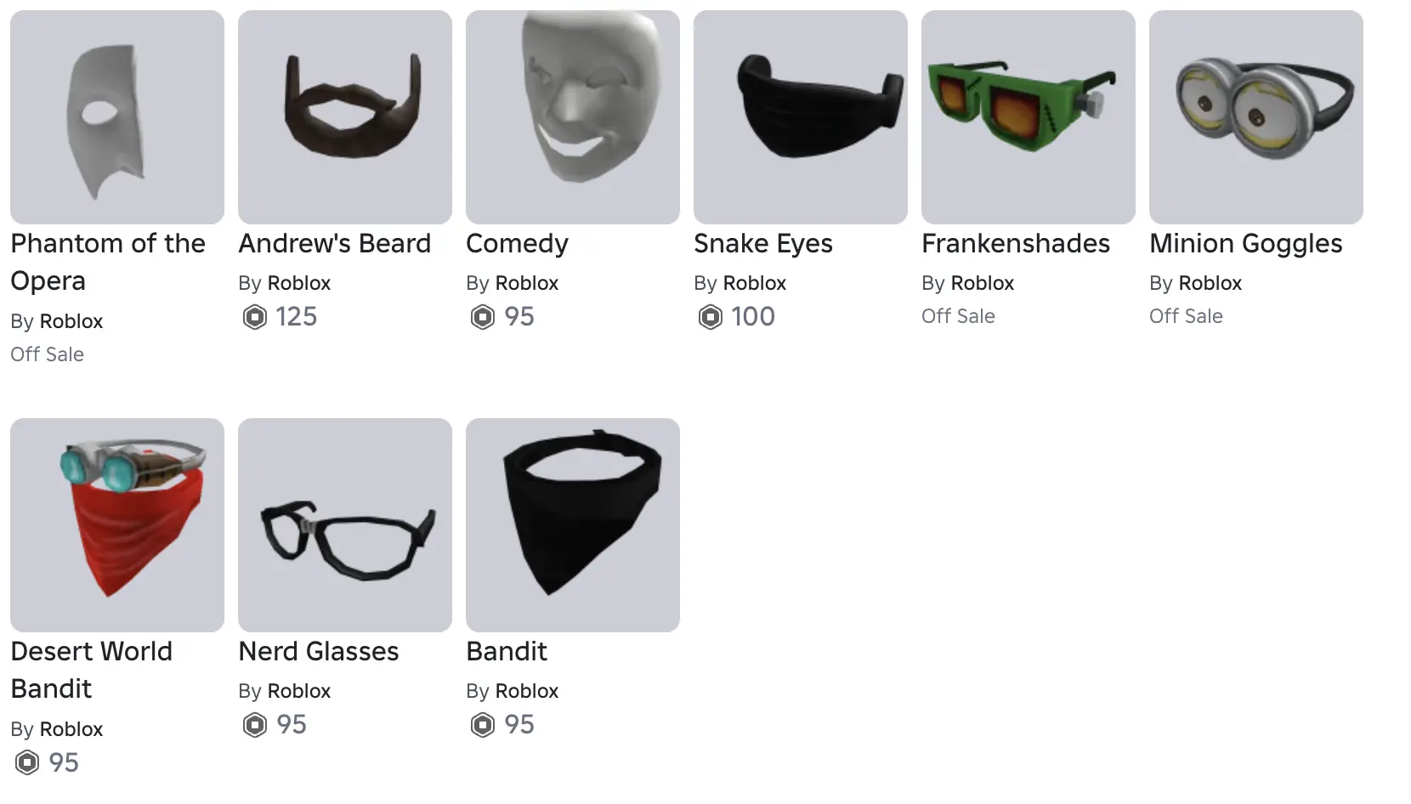Open the Desert World Bandit thumbnail
Image resolution: width=1411 pixels, height=804 pixels.
point(117,525)
